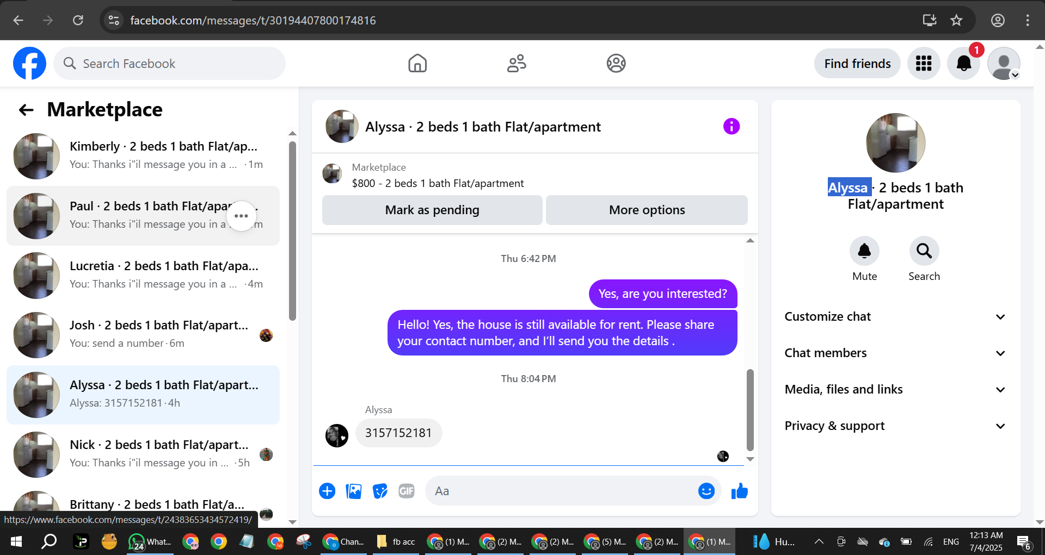
Task: Open the Facebook menu grid icon
Action: [x=924, y=64]
